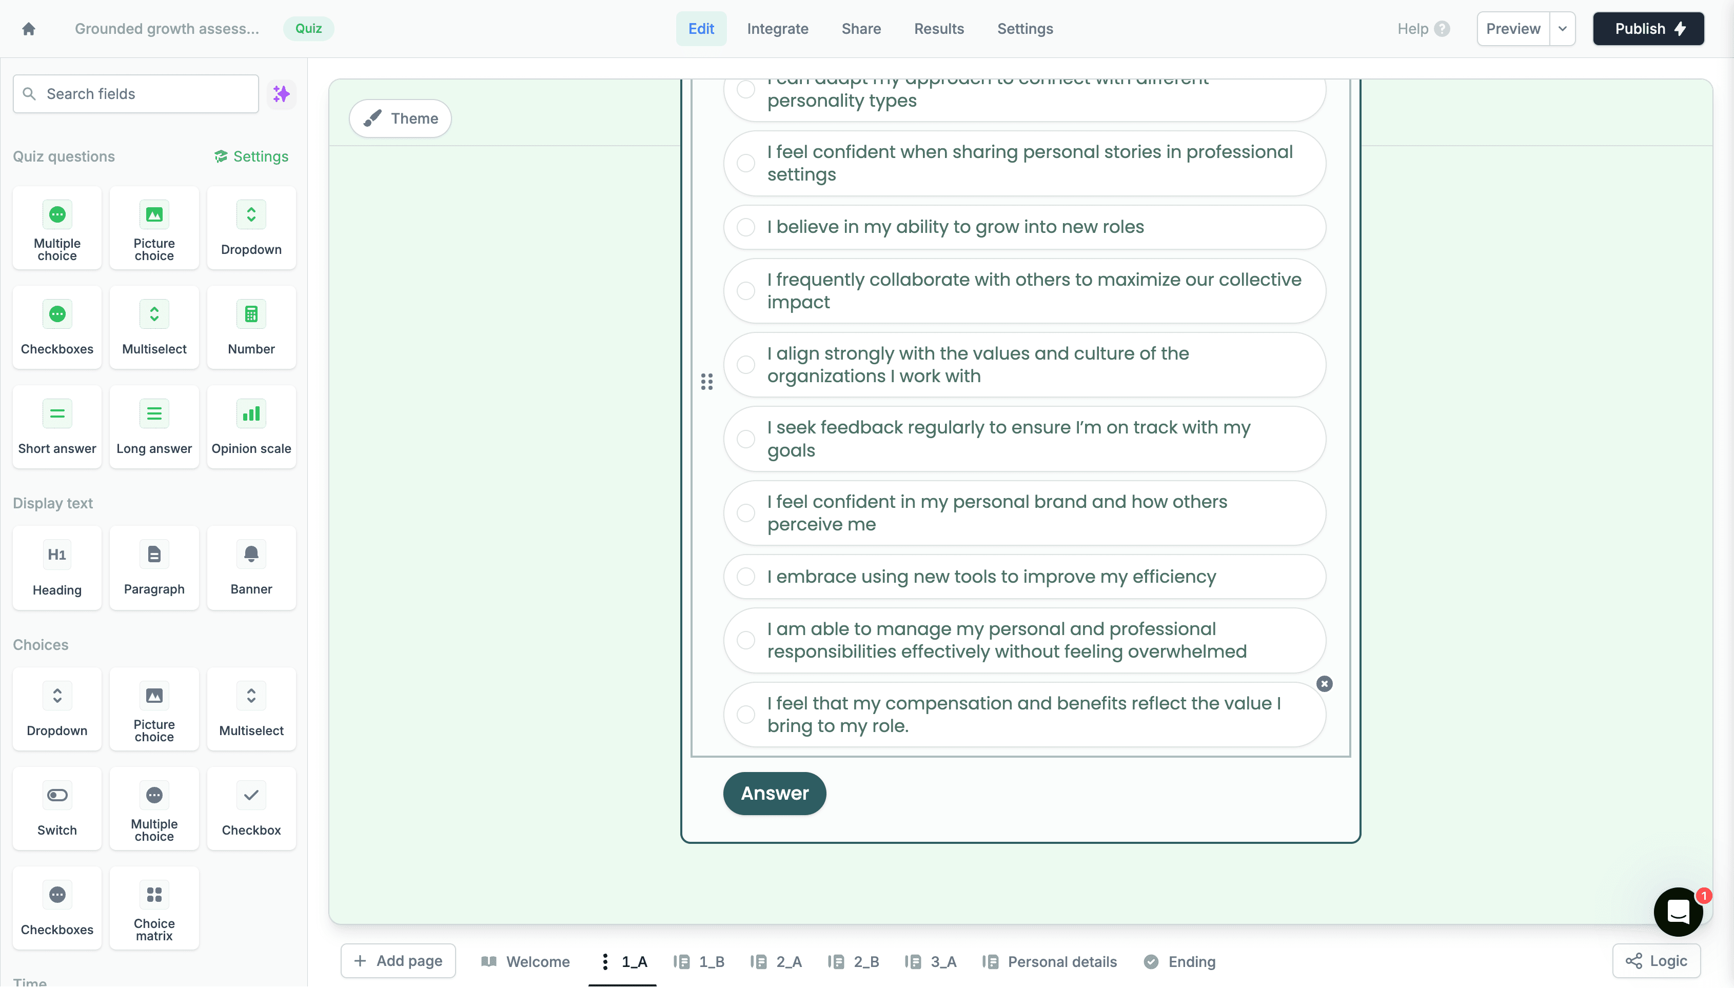Add a Choice matrix field

tap(154, 908)
